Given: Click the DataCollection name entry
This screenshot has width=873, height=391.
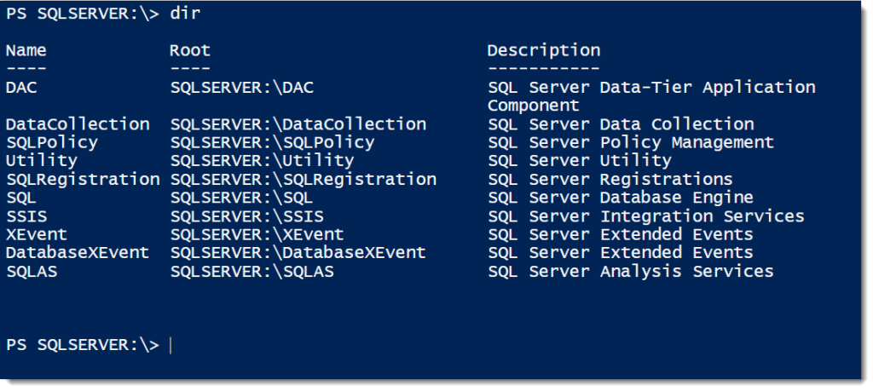Looking at the screenshot, I should coord(78,124).
